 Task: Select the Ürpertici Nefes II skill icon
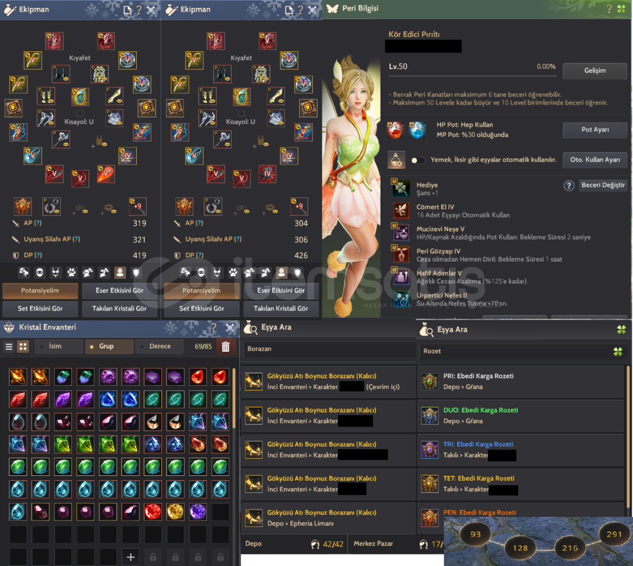coord(401,299)
